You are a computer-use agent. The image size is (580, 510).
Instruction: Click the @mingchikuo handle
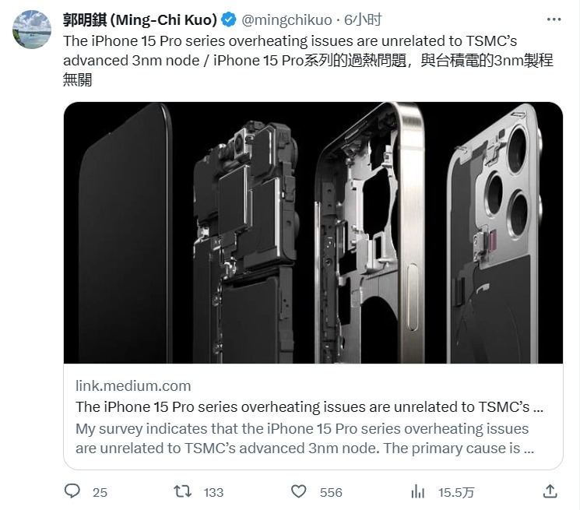click(288, 19)
